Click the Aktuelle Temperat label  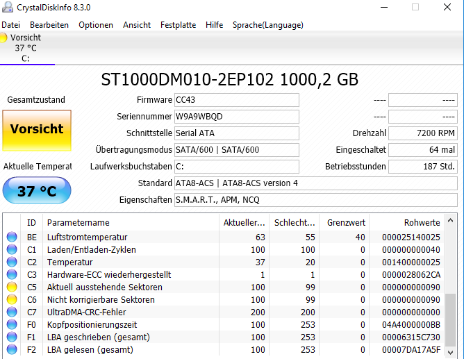point(38,166)
